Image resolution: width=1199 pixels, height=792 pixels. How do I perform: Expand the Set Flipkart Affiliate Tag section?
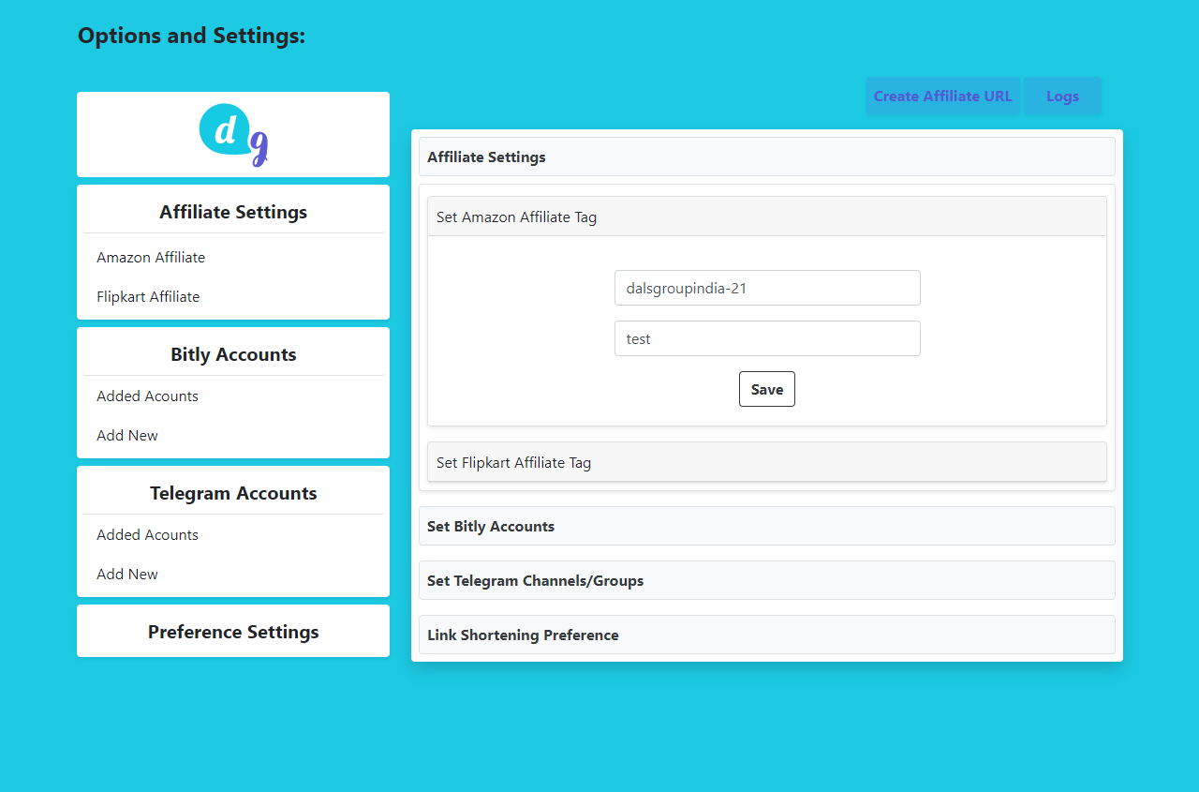click(x=766, y=462)
